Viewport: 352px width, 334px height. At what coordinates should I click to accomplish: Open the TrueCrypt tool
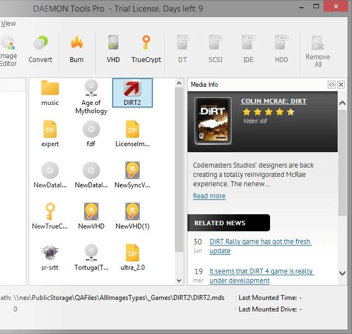coord(146,49)
